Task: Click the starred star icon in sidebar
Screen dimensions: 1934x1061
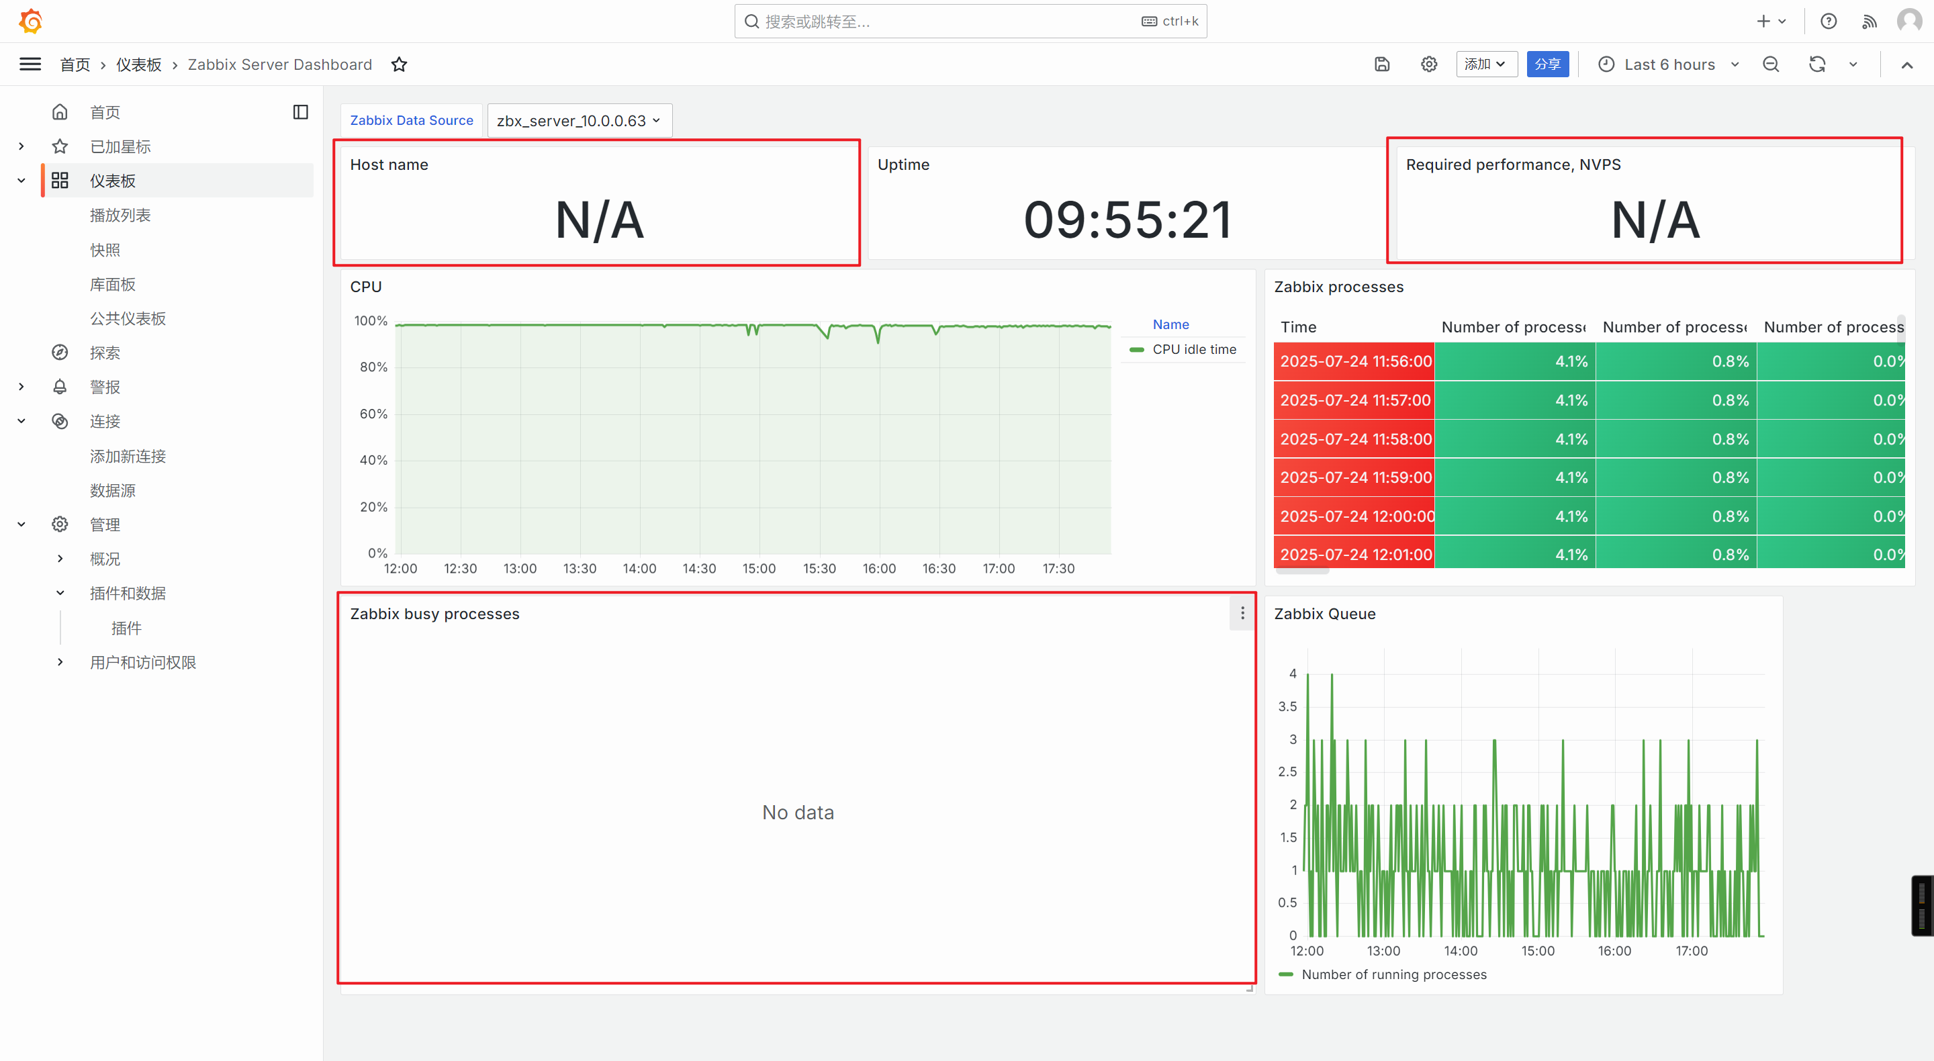Action: point(60,146)
